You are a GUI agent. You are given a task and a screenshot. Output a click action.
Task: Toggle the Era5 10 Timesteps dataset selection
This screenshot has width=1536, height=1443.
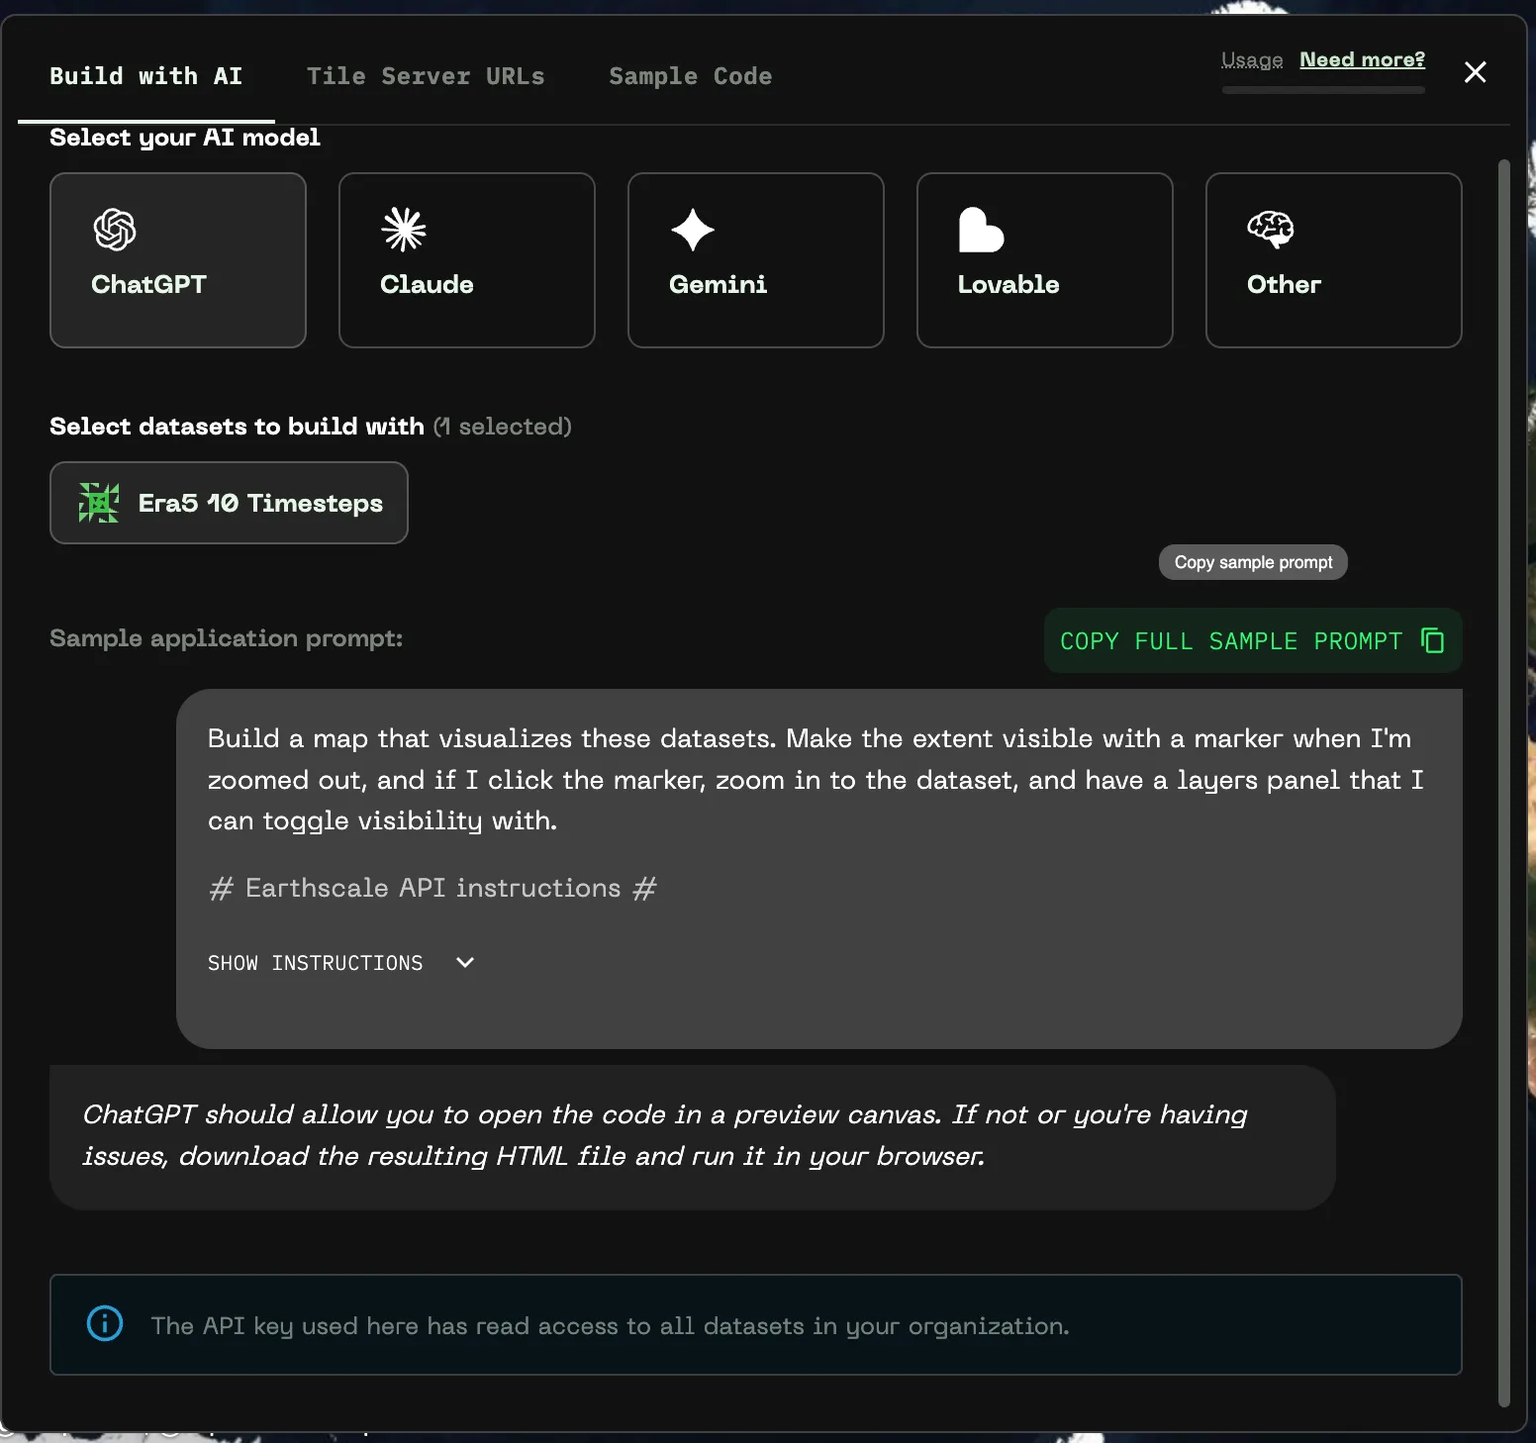[x=229, y=503]
